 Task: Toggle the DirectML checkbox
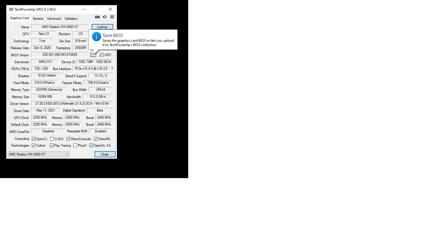(96, 139)
